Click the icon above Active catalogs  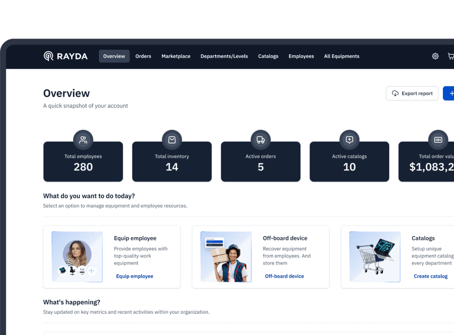[x=349, y=139]
